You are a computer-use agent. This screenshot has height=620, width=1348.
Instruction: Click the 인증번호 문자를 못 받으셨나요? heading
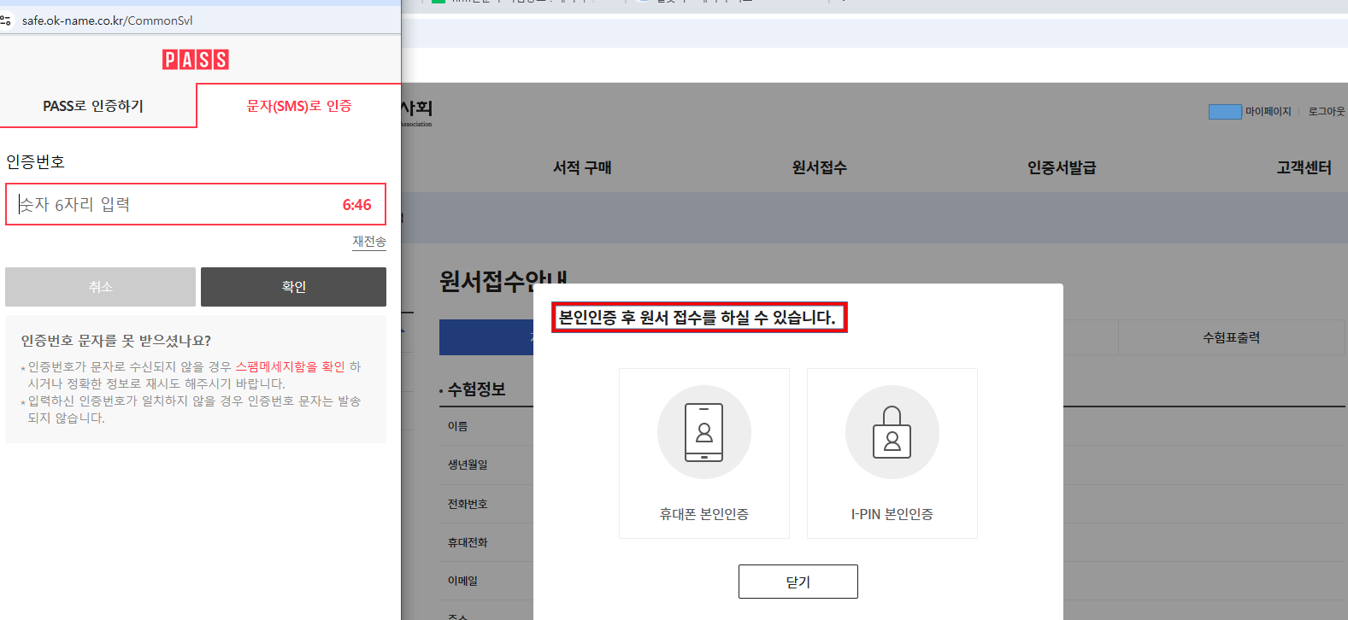116,341
